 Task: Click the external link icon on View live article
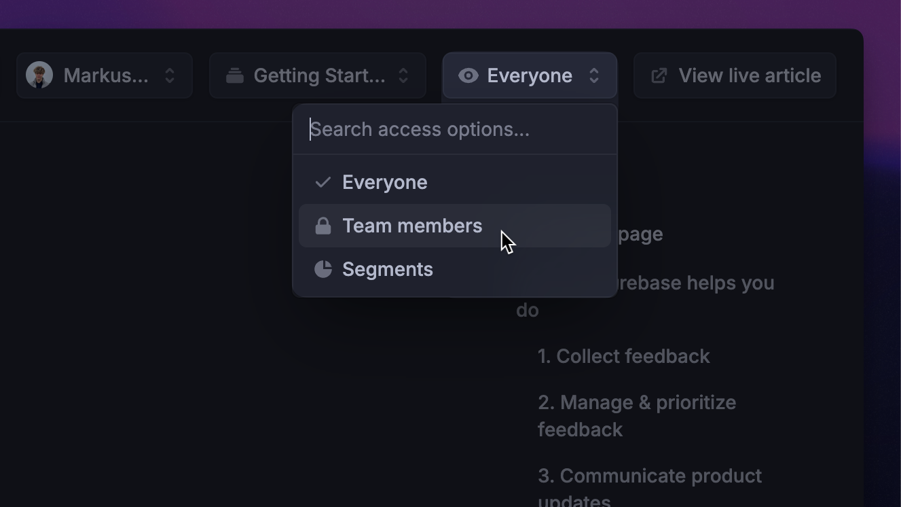658,75
